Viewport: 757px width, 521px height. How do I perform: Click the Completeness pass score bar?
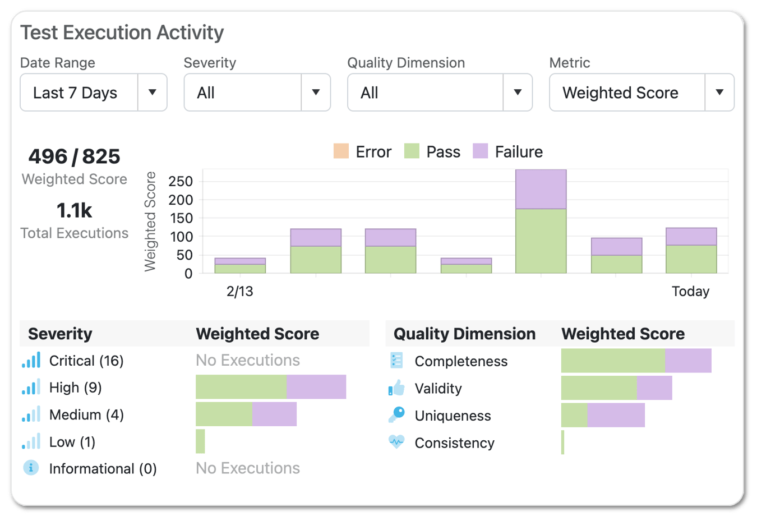pos(613,361)
